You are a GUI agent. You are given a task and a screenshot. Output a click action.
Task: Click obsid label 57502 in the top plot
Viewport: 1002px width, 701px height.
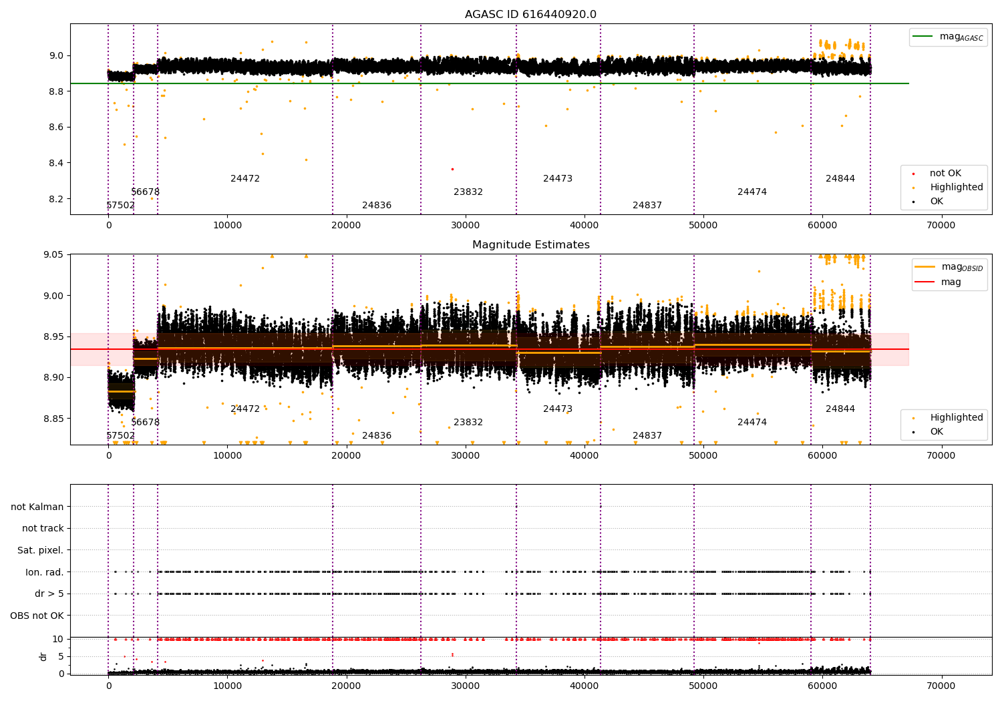(x=121, y=206)
